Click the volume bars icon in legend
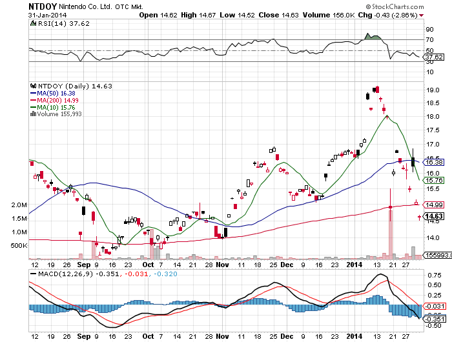Screen dimensions: 452x342 (x=33, y=114)
